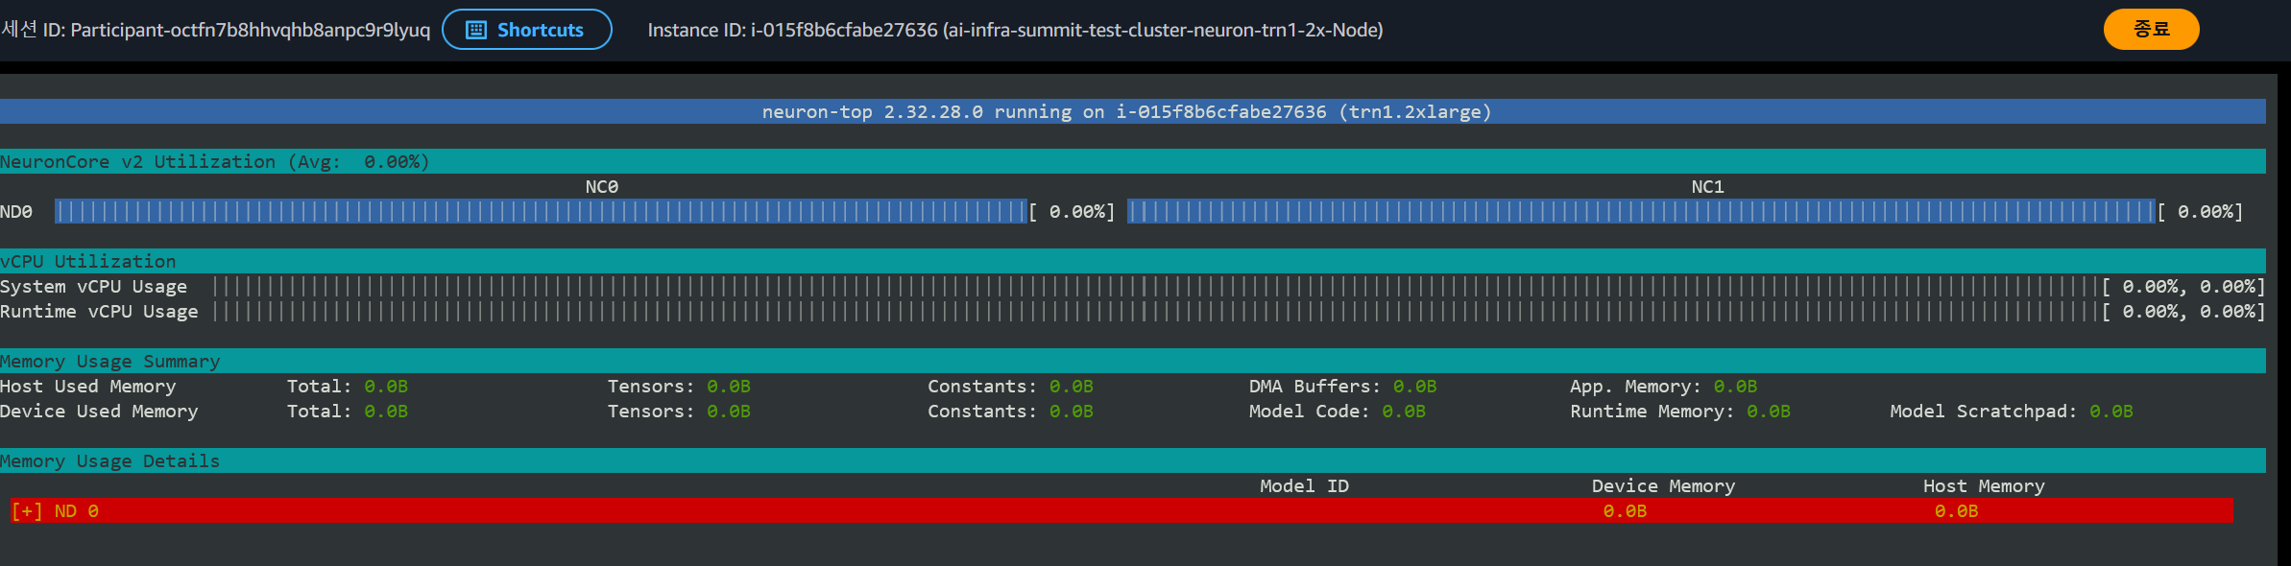Click the App. Memory value
Screen dimensions: 2291x566
click(1735, 387)
